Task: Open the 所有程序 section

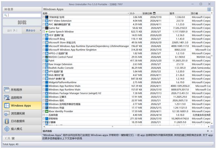Action: (22, 90)
